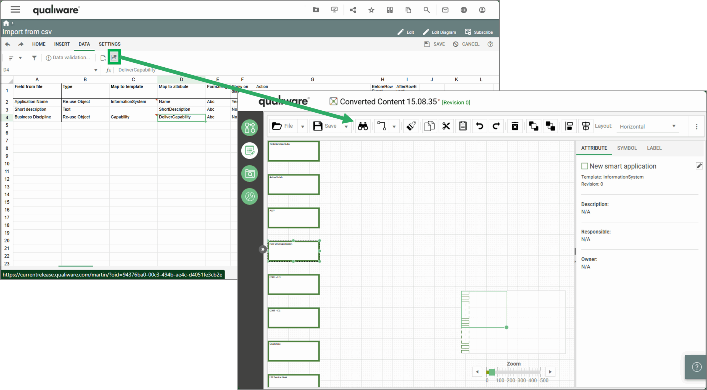This screenshot has width=707, height=390.
Task: Redo in the diagram editor toolbar
Action: (496, 126)
